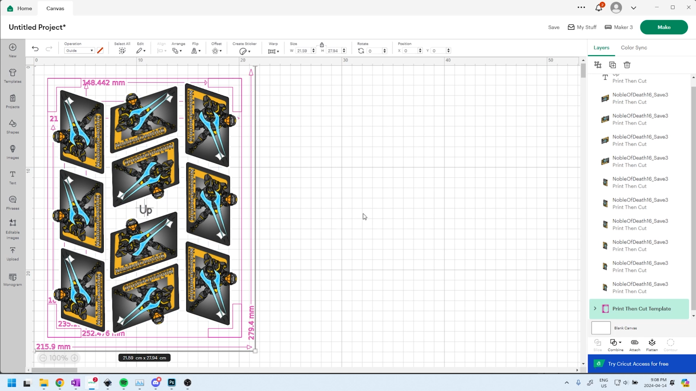Click the Height size input field
Viewport: 696px width, 391px height.
click(x=334, y=51)
